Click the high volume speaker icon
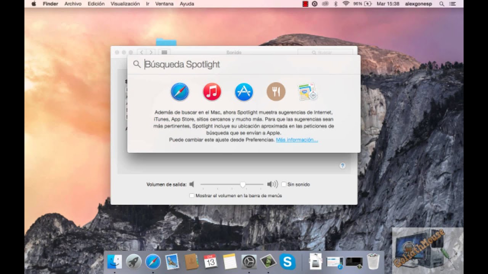488x274 pixels. 272,184
